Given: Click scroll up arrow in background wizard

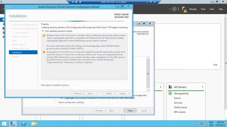Looking at the screenshot, I should pyautogui.click(x=148, y=58).
